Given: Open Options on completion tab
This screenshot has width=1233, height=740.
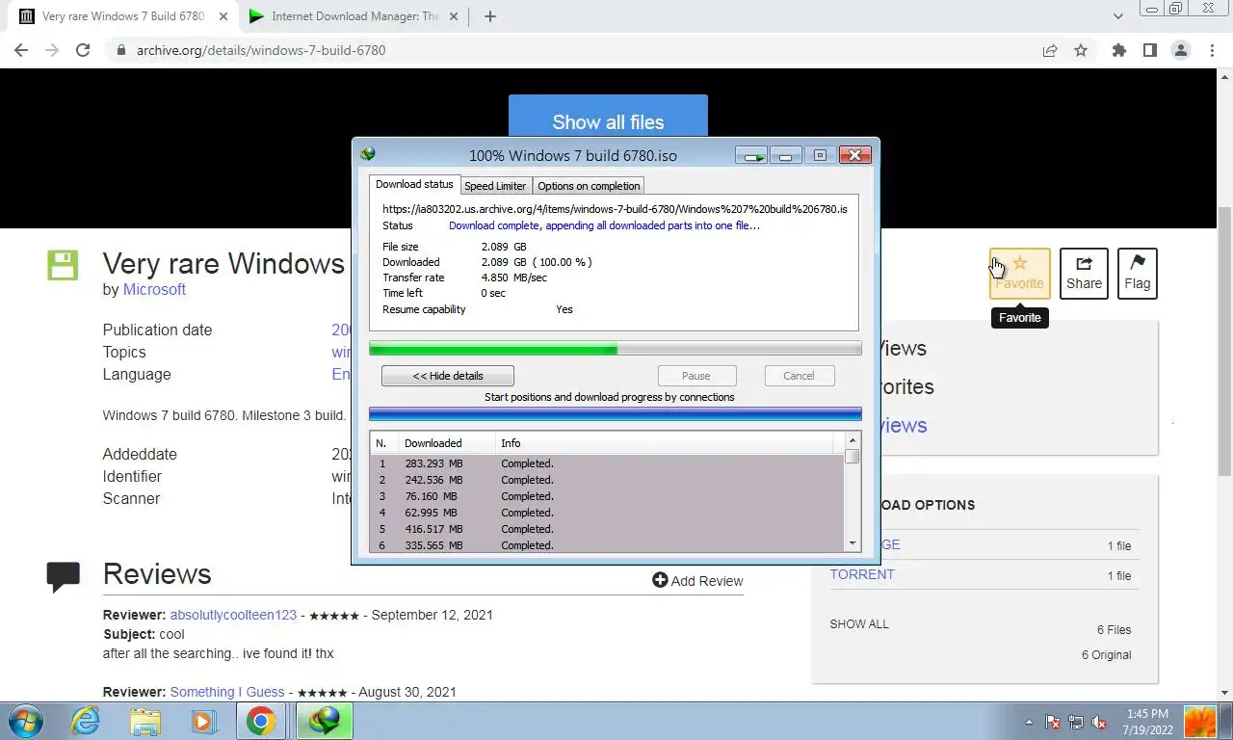Looking at the screenshot, I should 589,186.
